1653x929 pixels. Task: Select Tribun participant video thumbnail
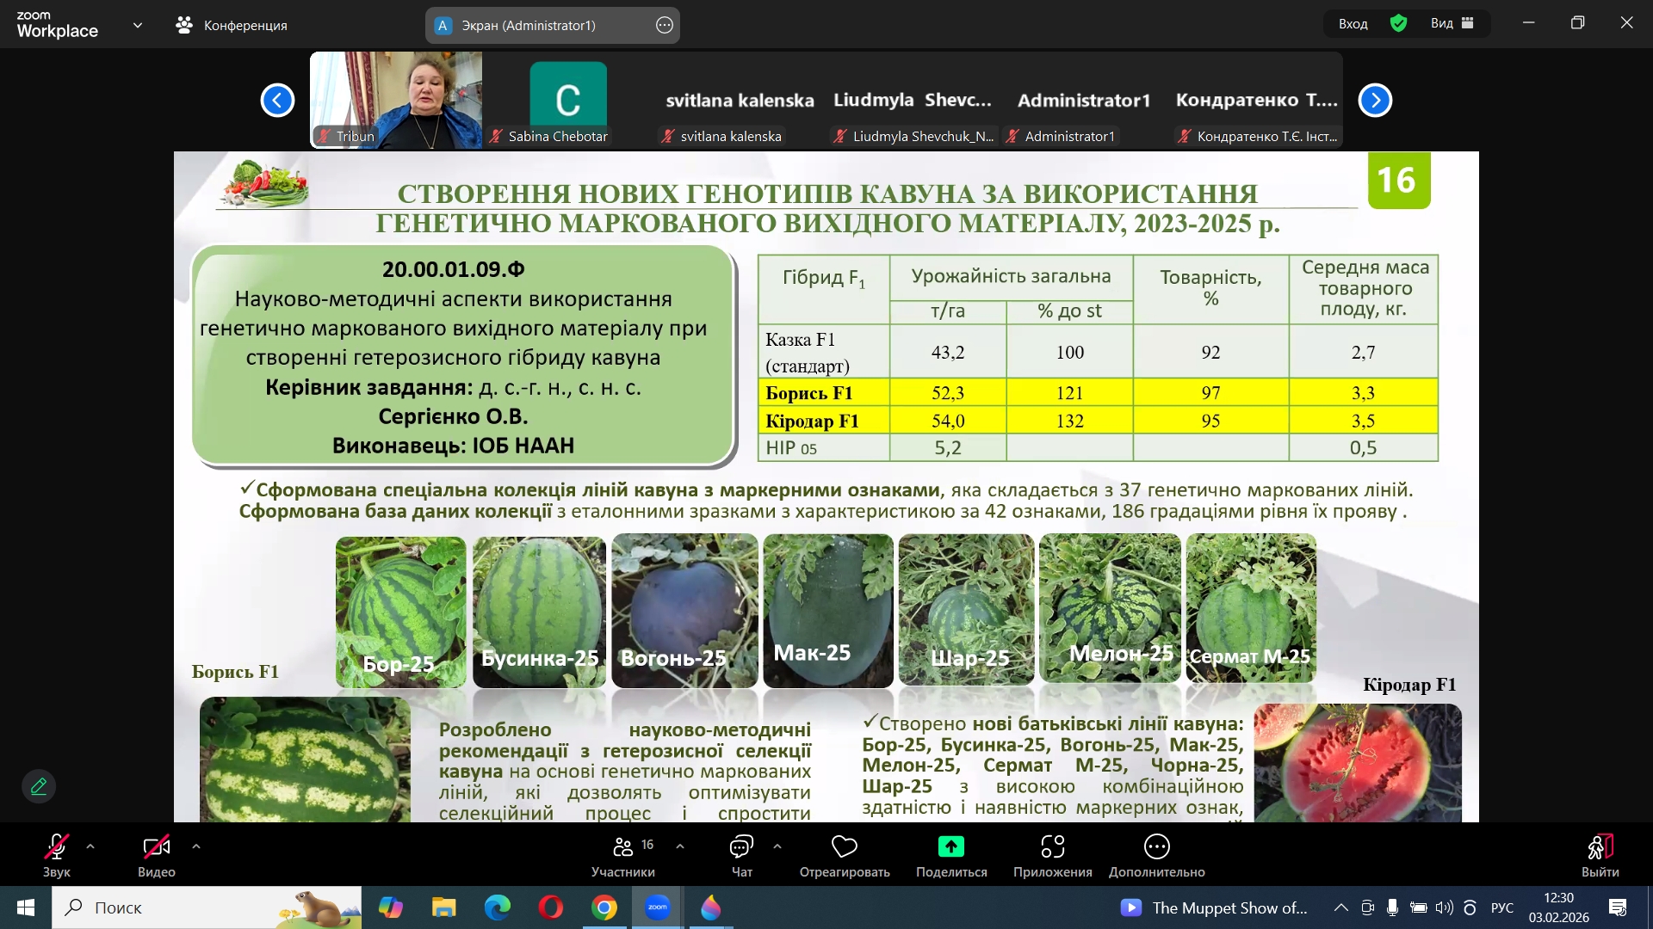[x=396, y=100]
